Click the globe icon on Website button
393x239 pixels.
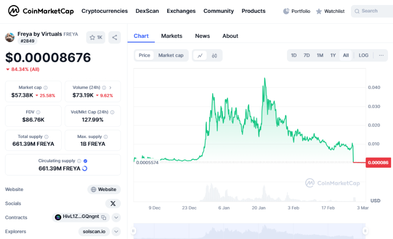[x=94, y=189]
